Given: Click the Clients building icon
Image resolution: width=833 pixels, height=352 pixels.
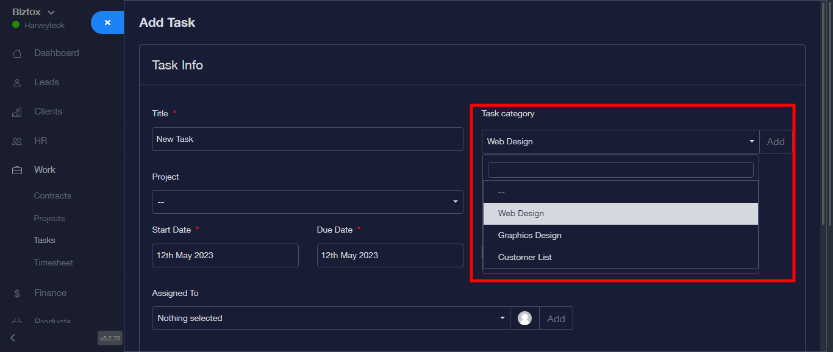Looking at the screenshot, I should 17,112.
